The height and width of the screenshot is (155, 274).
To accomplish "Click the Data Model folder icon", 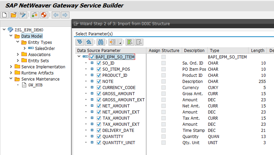I will pyautogui.click(x=17, y=36).
